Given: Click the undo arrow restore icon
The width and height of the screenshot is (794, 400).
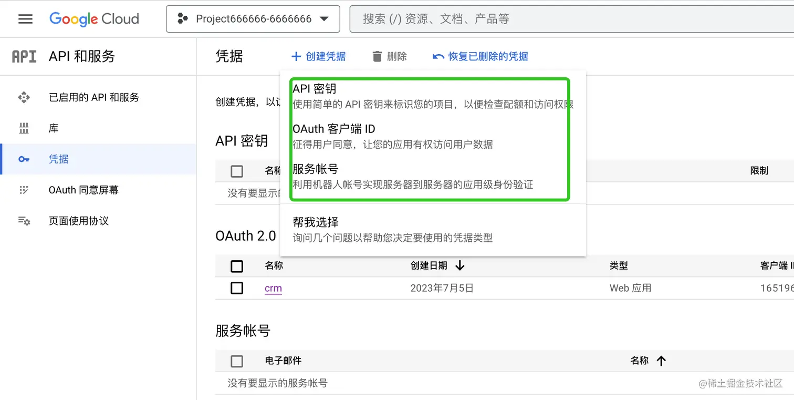Looking at the screenshot, I should coord(438,56).
